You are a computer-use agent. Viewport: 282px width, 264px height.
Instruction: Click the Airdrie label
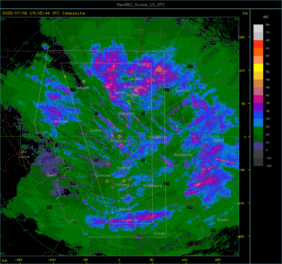coord(123,168)
